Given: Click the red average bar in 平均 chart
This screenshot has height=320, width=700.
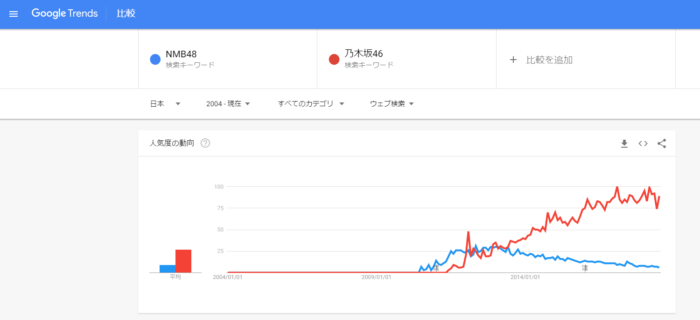Looking at the screenshot, I should (x=183, y=261).
